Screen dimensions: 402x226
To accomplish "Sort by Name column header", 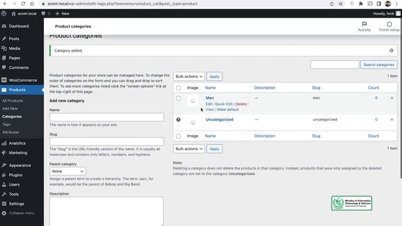I will [210, 88].
